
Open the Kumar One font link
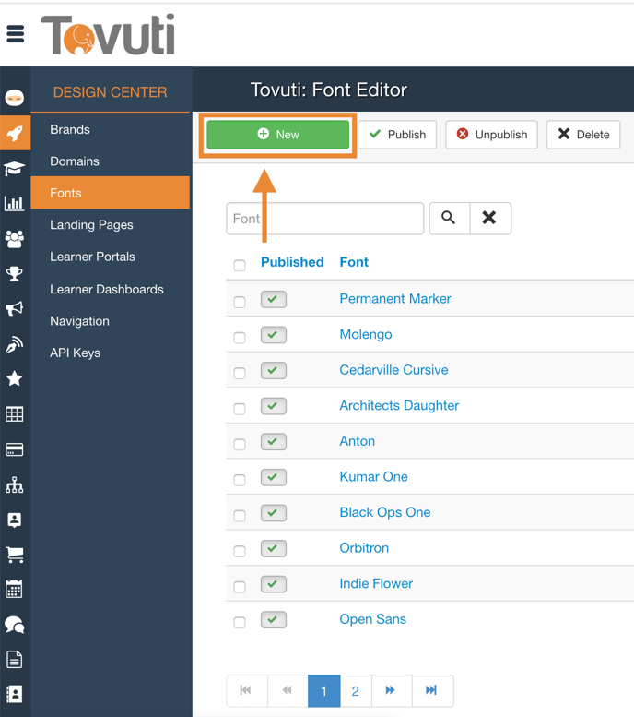[373, 476]
